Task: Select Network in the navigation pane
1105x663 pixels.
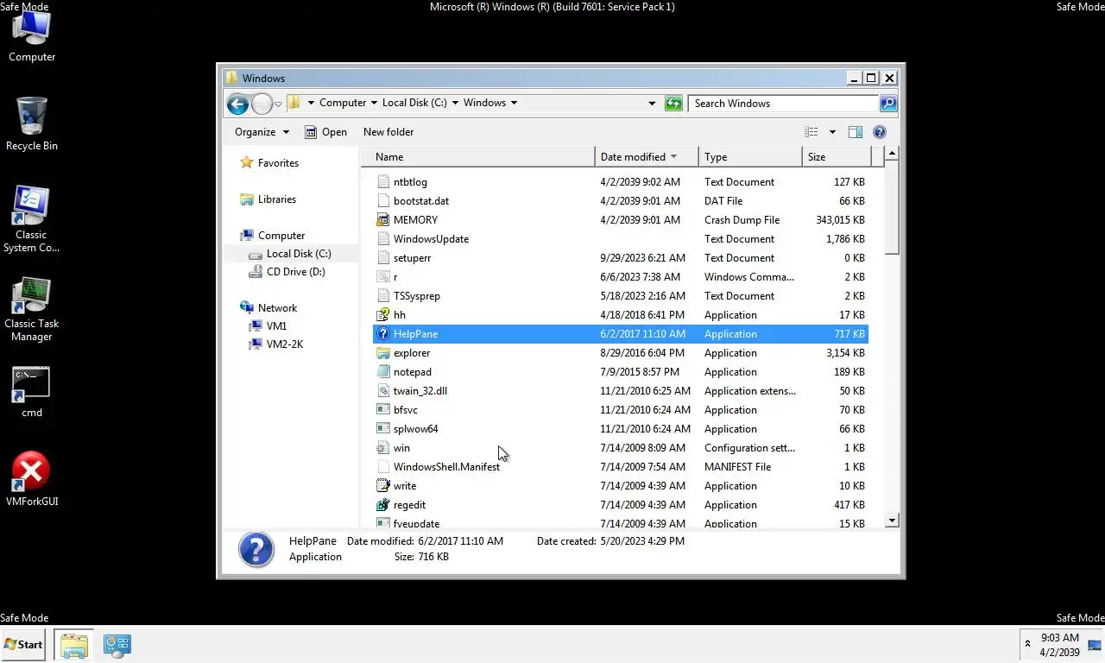Action: tap(277, 308)
